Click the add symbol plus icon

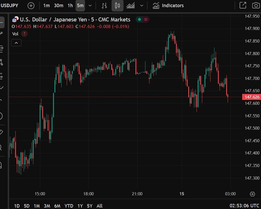[31, 6]
